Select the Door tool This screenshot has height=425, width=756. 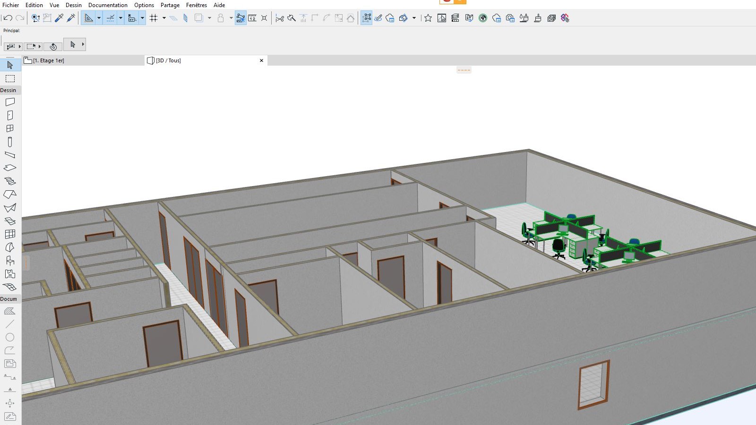pyautogui.click(x=10, y=115)
